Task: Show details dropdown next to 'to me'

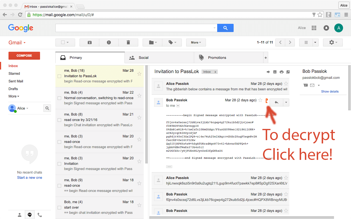Action: point(178,106)
